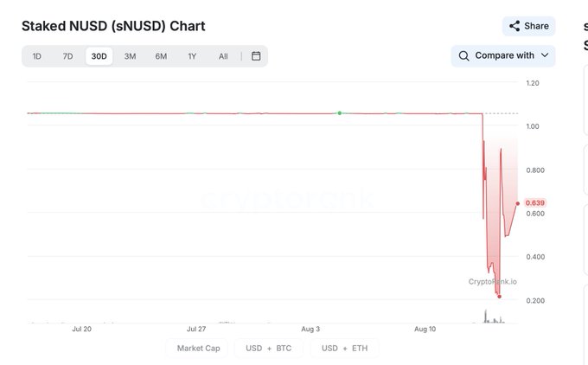The width and height of the screenshot is (588, 365).
Task: Click the Aug 10 axis date label
Action: (x=425, y=329)
